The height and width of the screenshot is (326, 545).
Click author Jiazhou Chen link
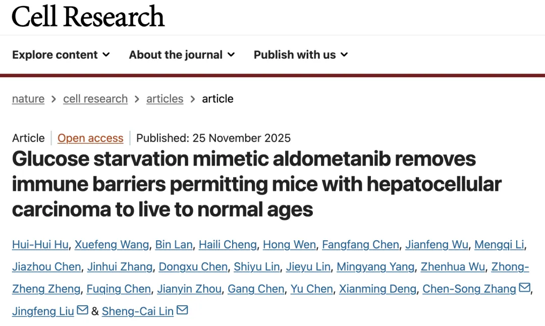point(46,267)
